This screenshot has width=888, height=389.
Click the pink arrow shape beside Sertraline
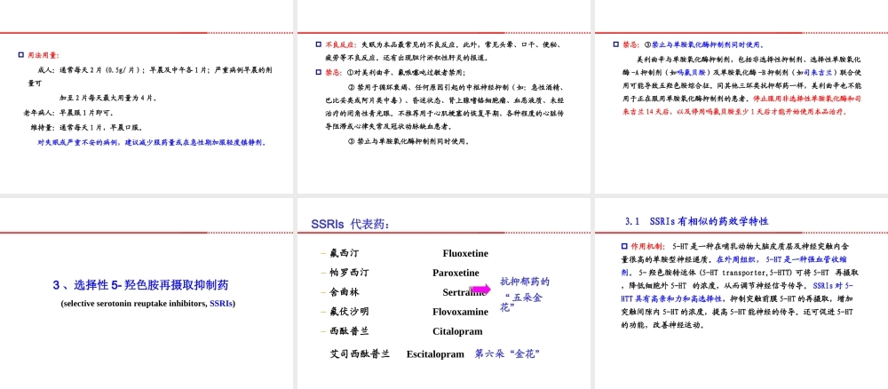point(480,290)
